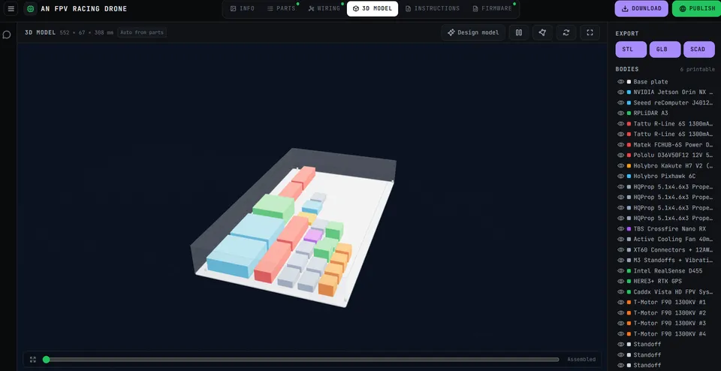This screenshot has height=371, width=721.
Task: Select the RPLiDAR A3 body name
Action: pos(650,113)
